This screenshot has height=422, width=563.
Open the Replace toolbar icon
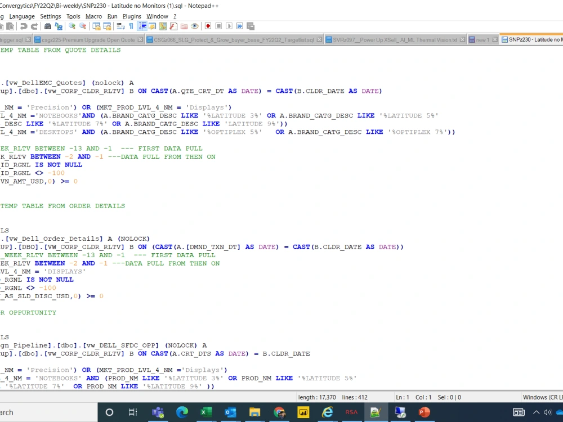[59, 26]
